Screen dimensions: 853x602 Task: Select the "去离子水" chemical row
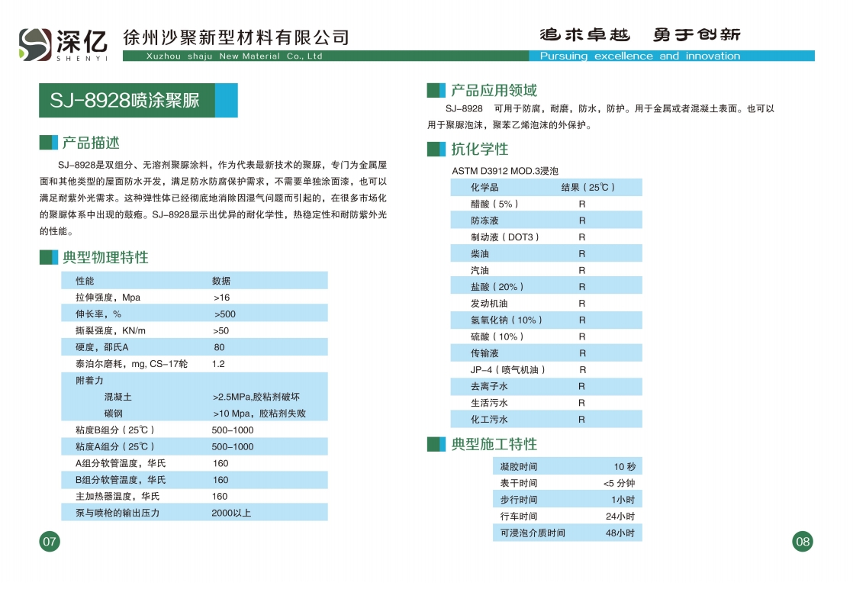click(546, 386)
